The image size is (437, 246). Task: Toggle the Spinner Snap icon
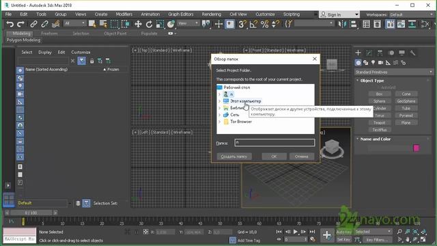click(x=275, y=24)
